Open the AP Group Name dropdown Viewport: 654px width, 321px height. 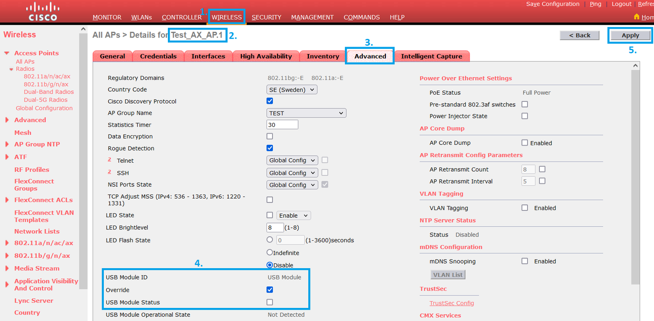pyautogui.click(x=306, y=113)
